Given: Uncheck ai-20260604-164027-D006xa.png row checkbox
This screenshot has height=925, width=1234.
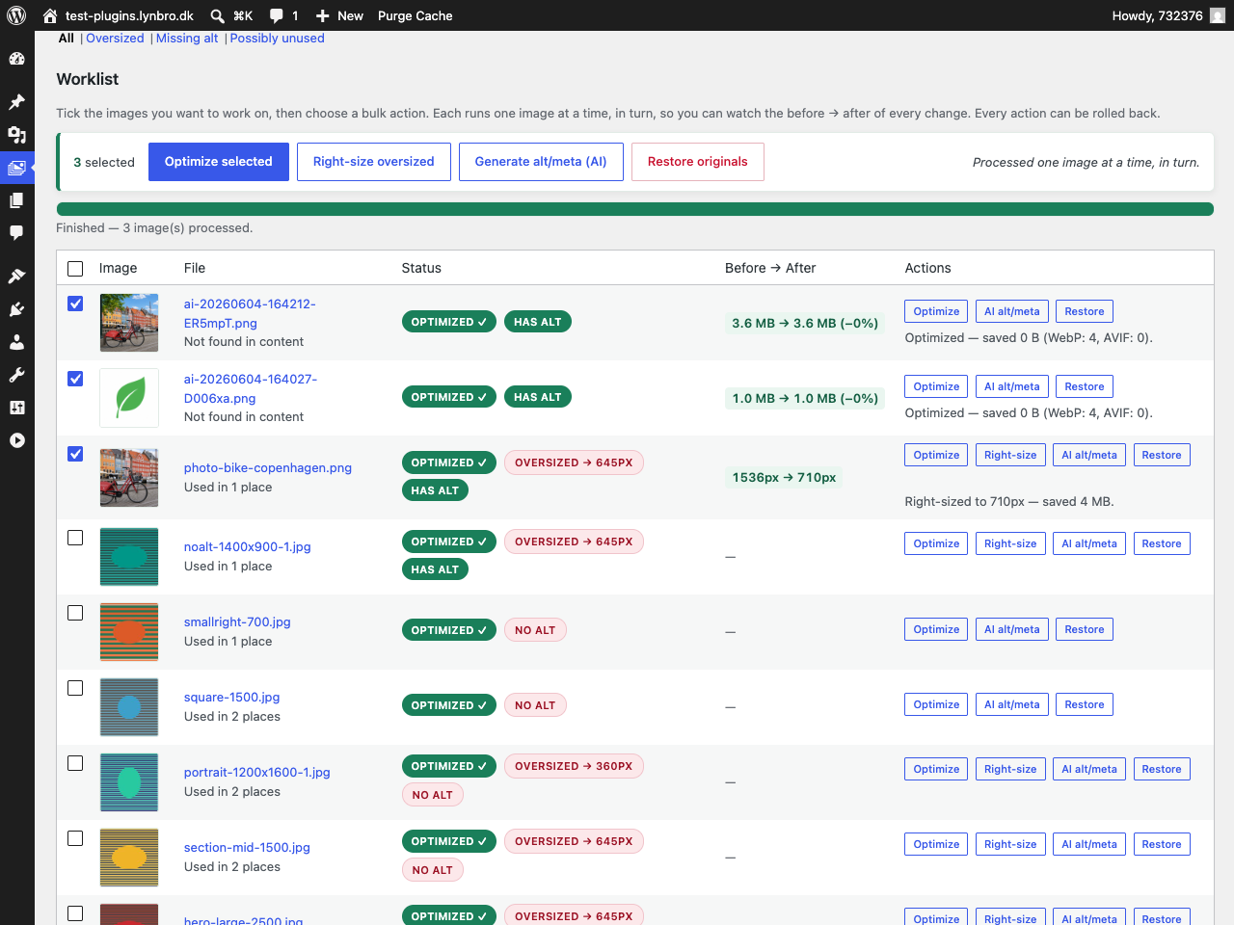Looking at the screenshot, I should coord(75,379).
